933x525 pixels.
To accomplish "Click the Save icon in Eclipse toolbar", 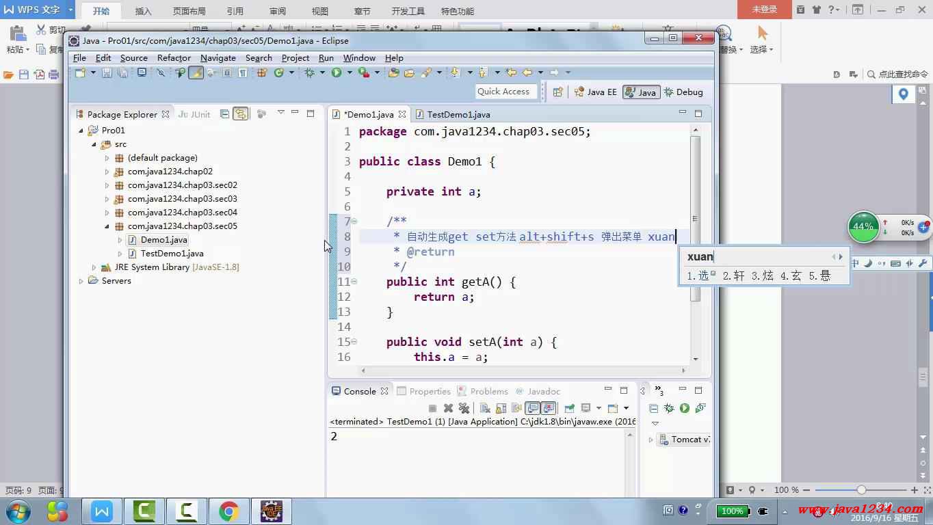I will 107,72.
